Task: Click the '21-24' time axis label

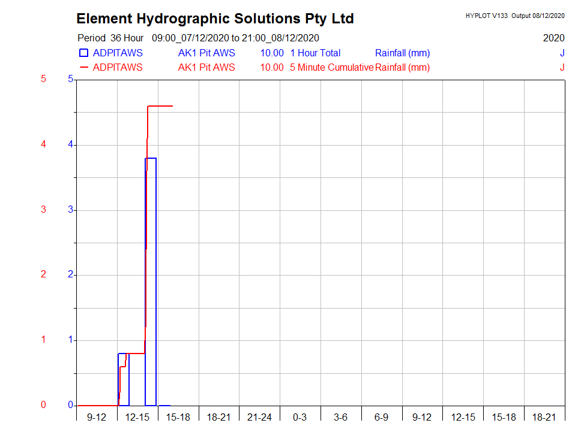Action: 259,417
